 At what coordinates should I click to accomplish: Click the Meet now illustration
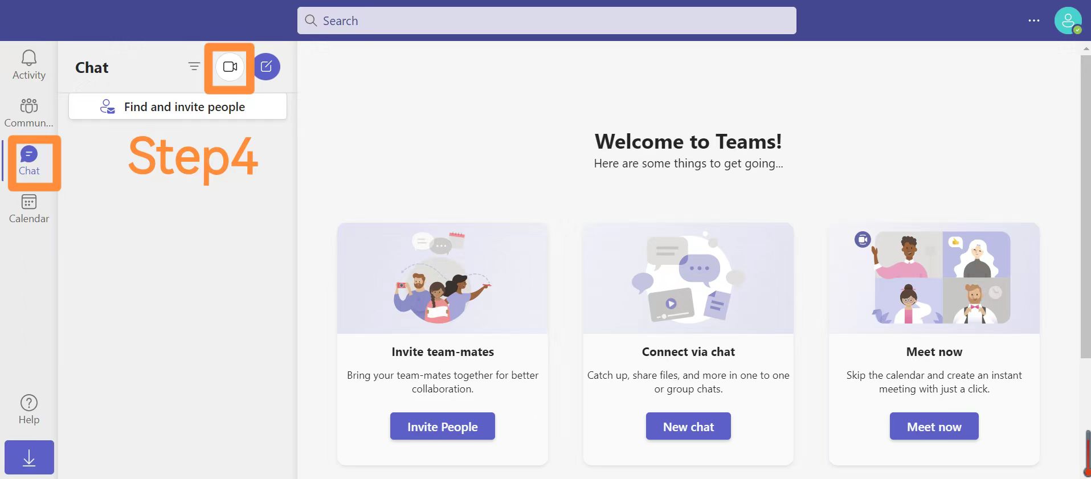(x=934, y=279)
